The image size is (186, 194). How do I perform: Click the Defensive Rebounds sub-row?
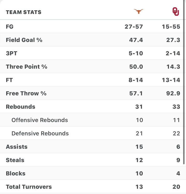point(40,133)
